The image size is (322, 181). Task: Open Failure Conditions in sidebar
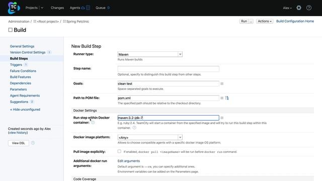coord(23,71)
